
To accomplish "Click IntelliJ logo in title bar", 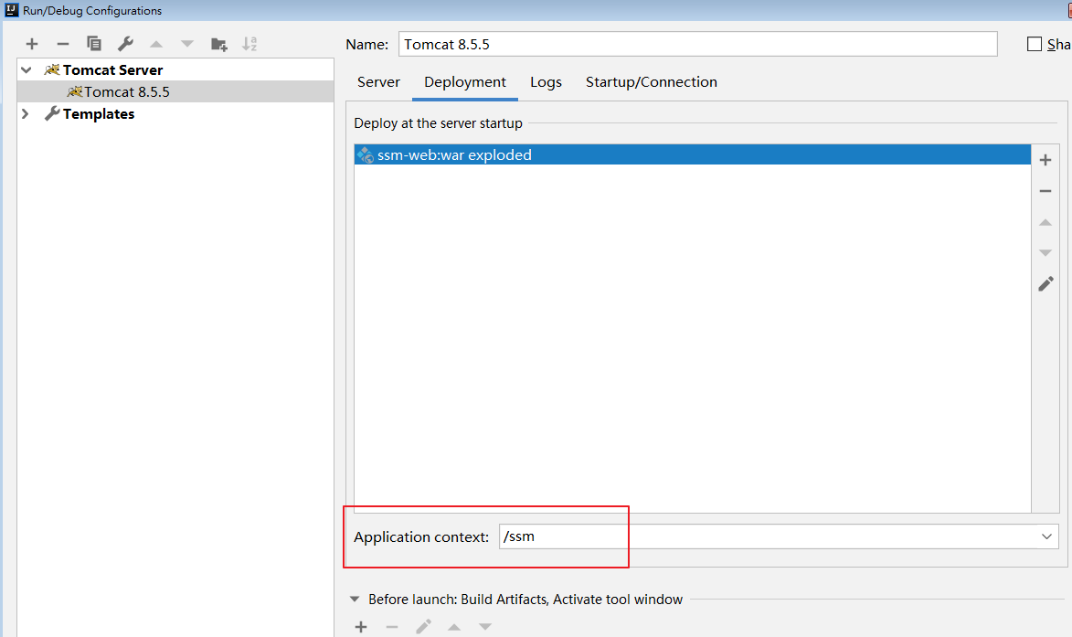I will pyautogui.click(x=12, y=9).
